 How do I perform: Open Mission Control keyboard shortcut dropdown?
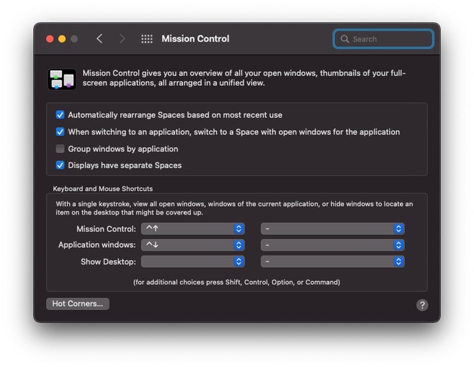coord(193,229)
